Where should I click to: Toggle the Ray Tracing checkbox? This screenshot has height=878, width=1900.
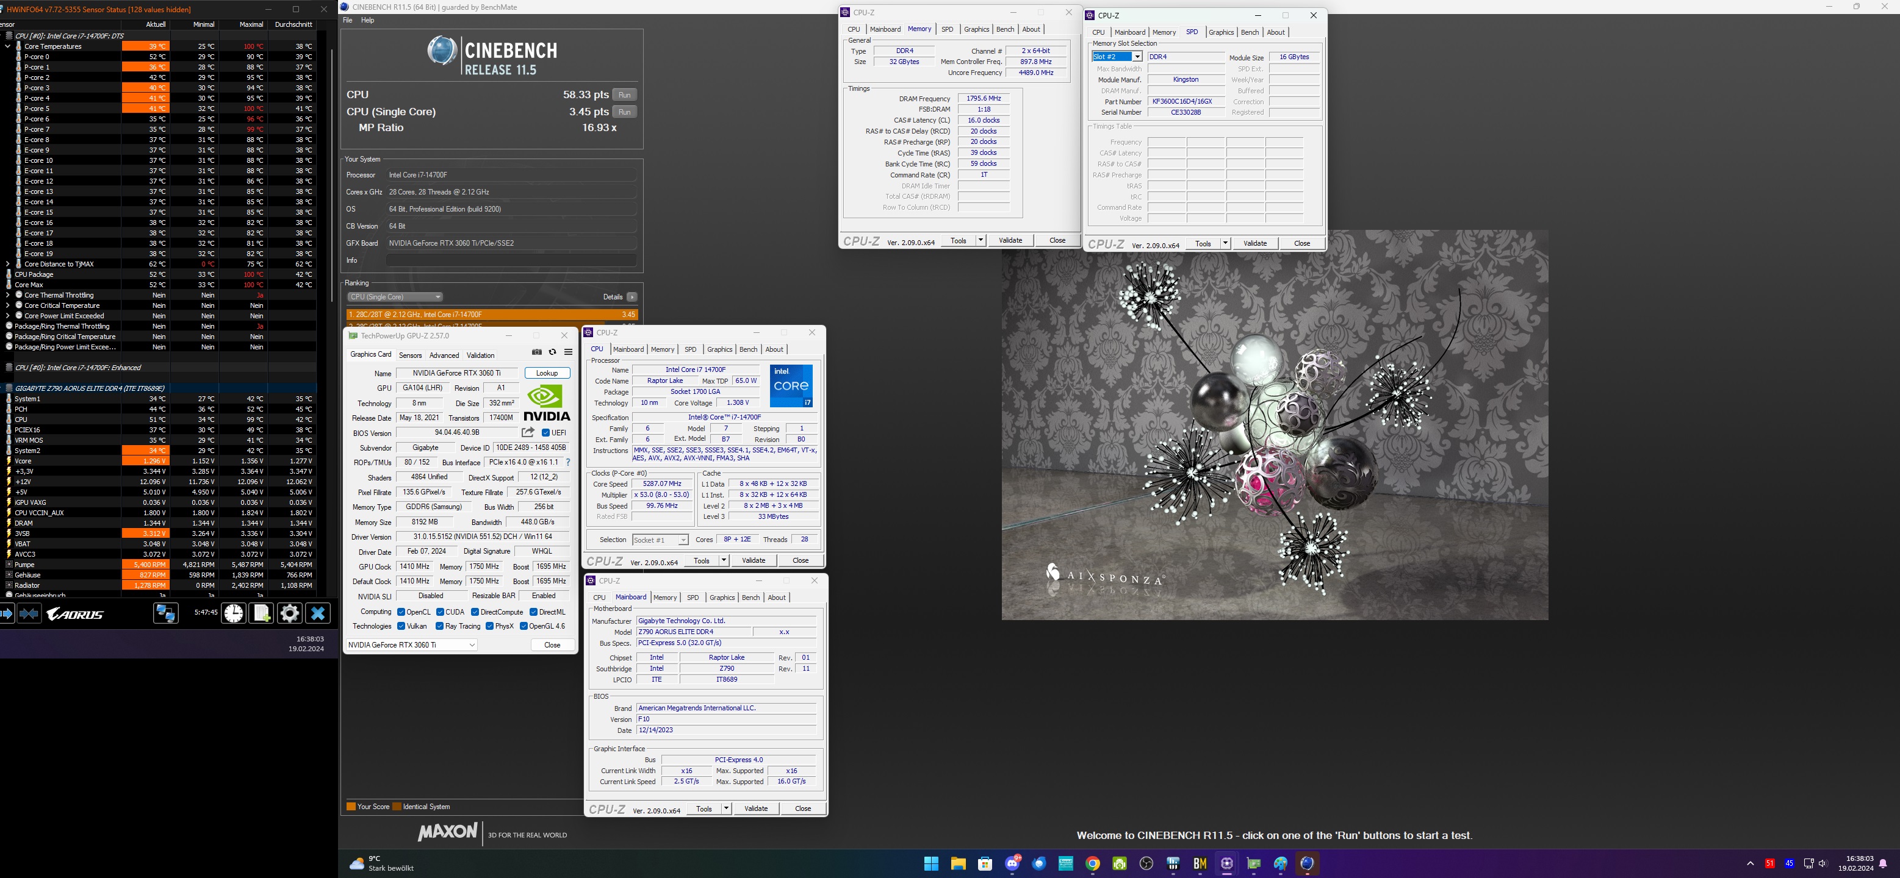441,626
